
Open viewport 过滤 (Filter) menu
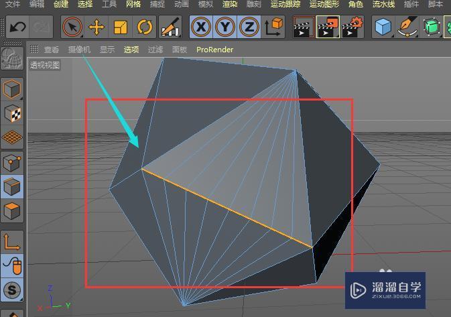coord(155,50)
